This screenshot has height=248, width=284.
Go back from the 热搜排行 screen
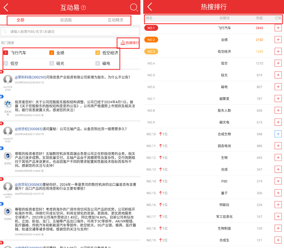tap(150, 7)
